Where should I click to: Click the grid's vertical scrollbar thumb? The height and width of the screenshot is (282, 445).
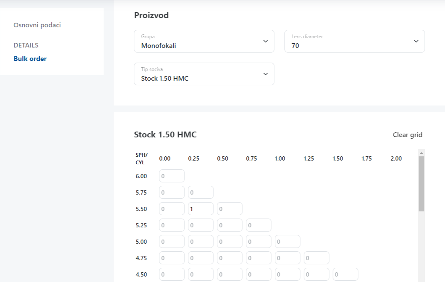pos(422,184)
